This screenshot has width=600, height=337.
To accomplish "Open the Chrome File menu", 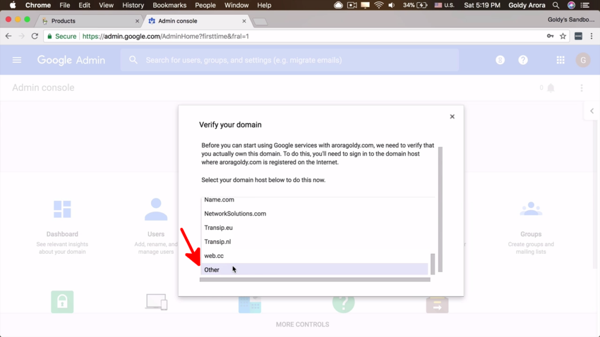I will (x=65, y=5).
